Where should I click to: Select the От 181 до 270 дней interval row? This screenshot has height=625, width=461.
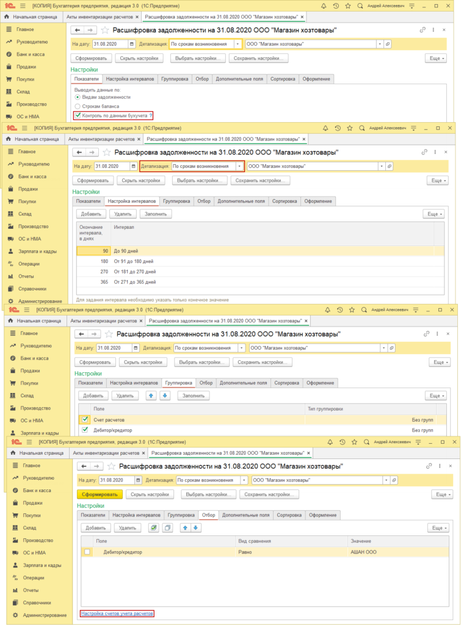tap(134, 271)
